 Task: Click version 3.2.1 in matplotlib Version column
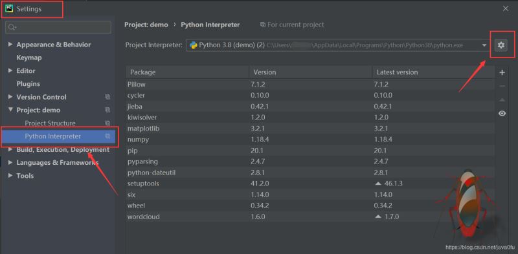tap(258, 129)
